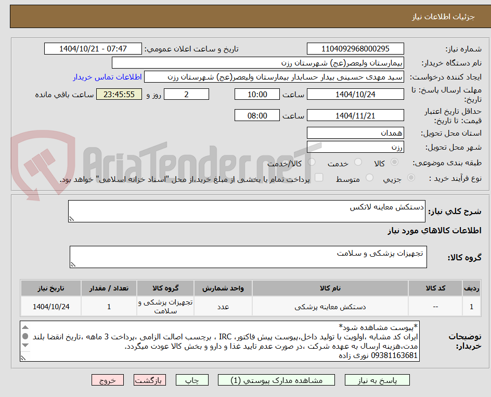Click the days remaining field showing 2
The height and width of the screenshot is (397, 491).
click(186, 94)
